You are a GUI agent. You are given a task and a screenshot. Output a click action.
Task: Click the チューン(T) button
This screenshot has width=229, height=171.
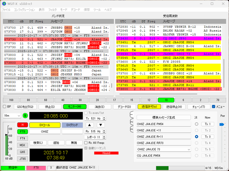point(199,107)
